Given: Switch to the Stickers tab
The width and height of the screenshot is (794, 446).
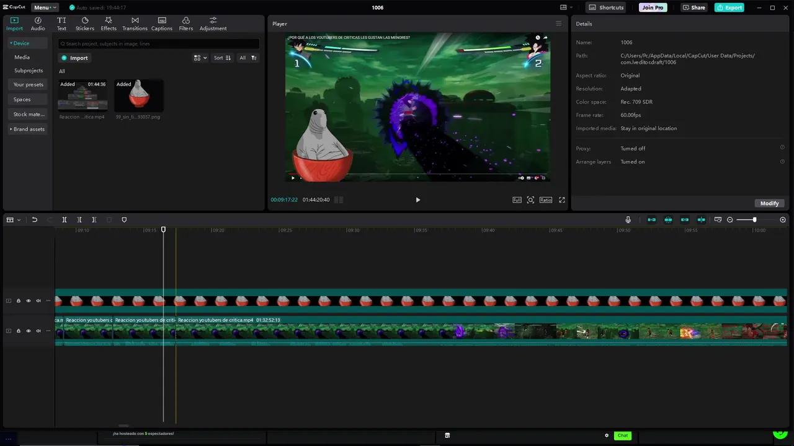Looking at the screenshot, I should coord(85,24).
